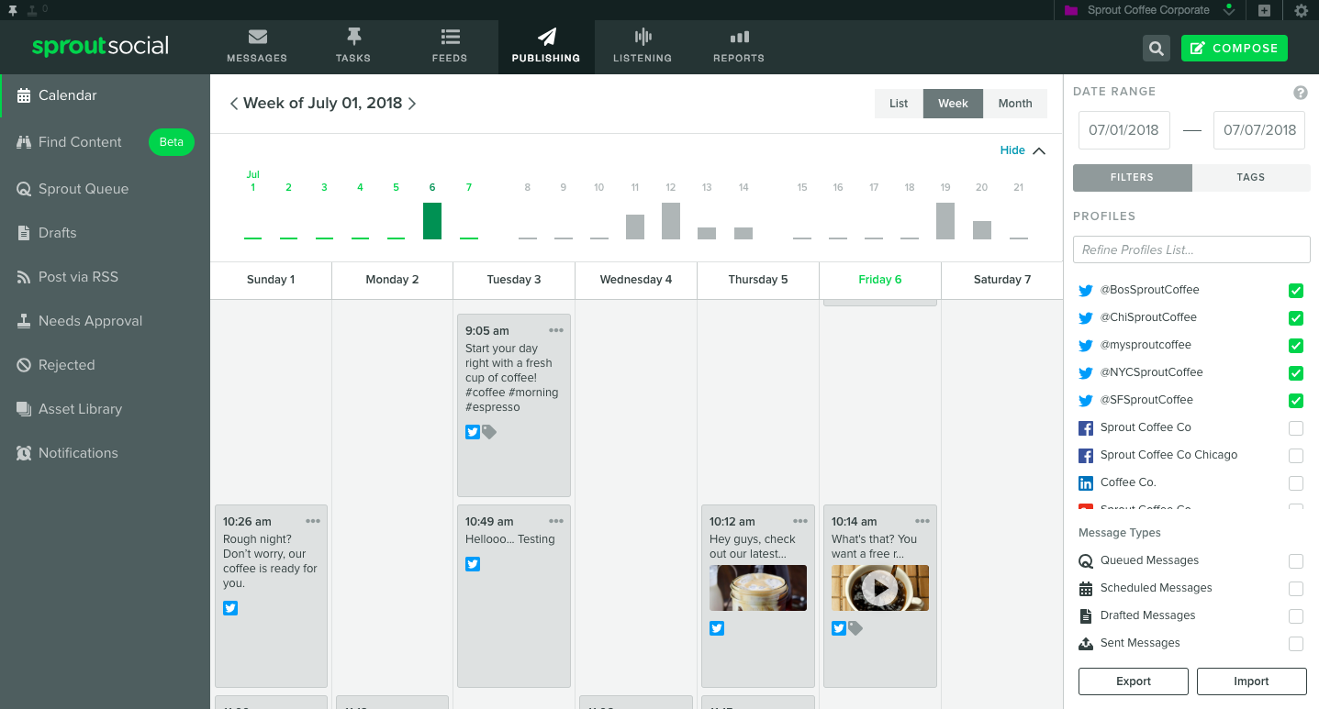Check the Sprout Coffee Co Chicago profile
Image resolution: width=1319 pixels, height=709 pixels.
tap(1296, 456)
